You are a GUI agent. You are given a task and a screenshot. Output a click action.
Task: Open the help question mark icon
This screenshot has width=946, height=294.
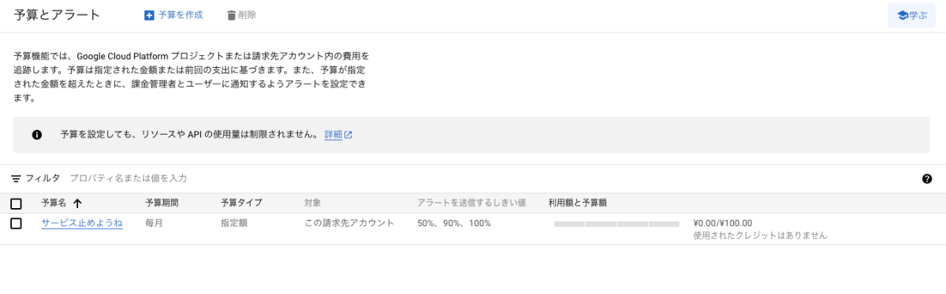927,179
